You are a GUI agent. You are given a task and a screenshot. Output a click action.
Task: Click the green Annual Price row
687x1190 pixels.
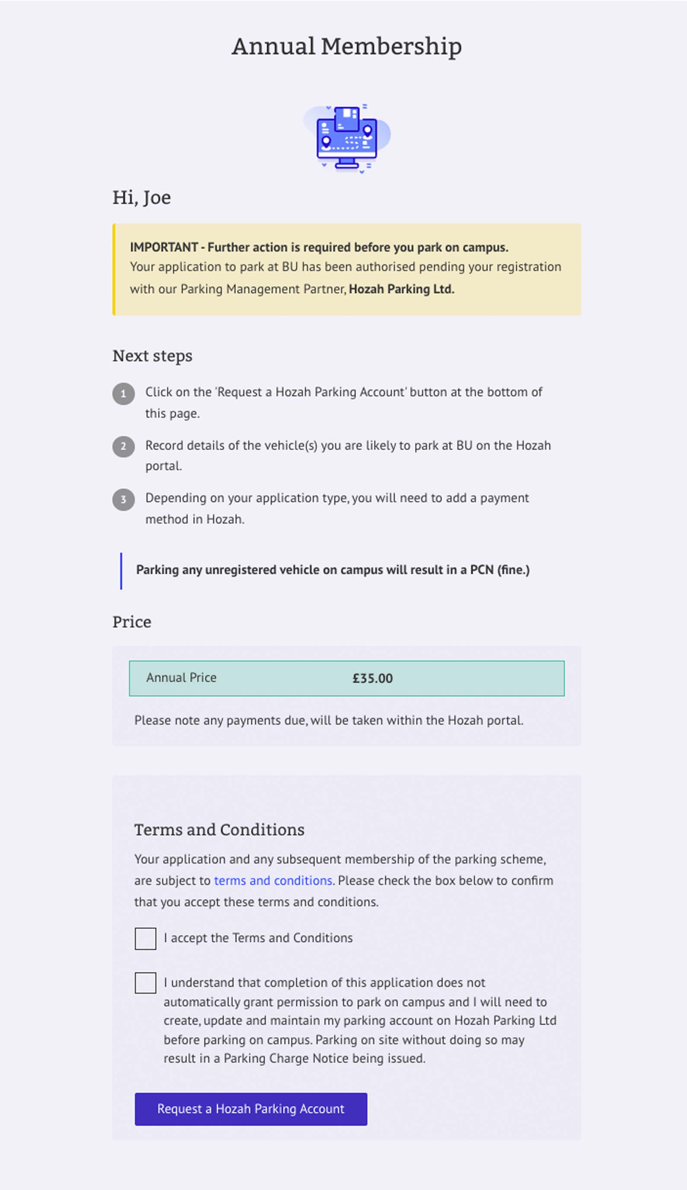click(347, 678)
